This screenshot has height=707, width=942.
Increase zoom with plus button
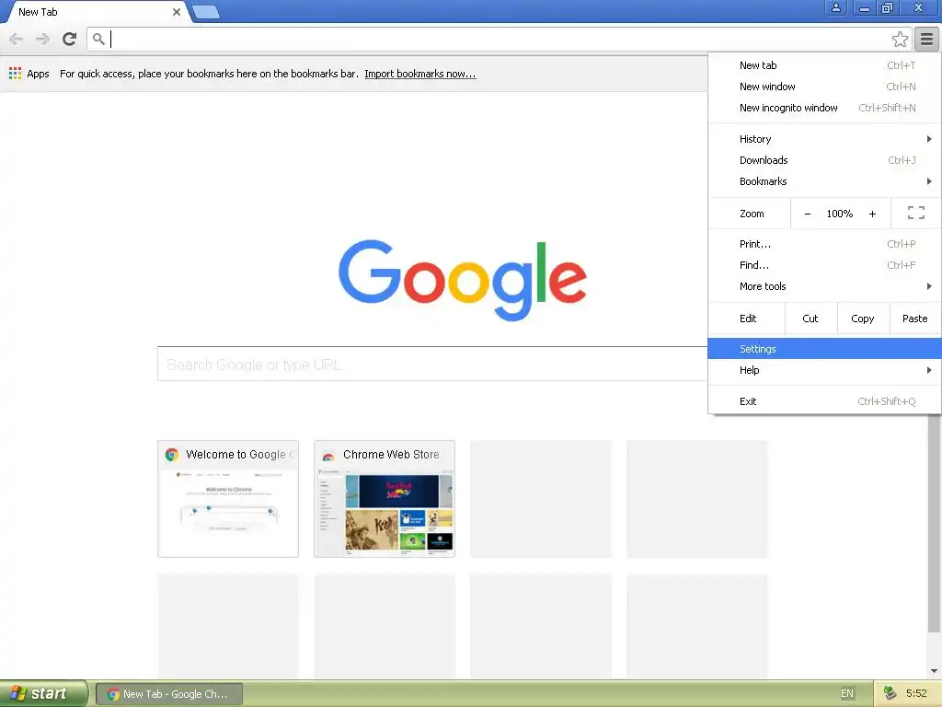click(x=872, y=214)
